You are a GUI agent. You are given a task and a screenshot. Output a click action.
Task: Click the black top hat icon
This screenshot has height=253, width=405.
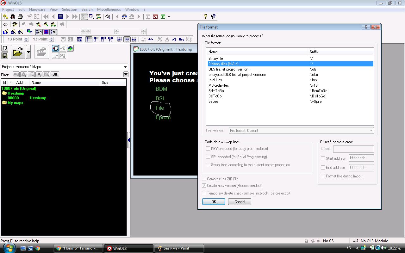pos(13,16)
